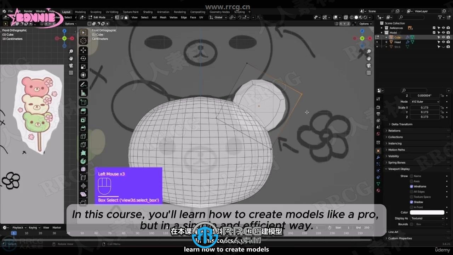453x255 pixels.
Task: Collapse the Viewport Display panel
Action: [399, 169]
